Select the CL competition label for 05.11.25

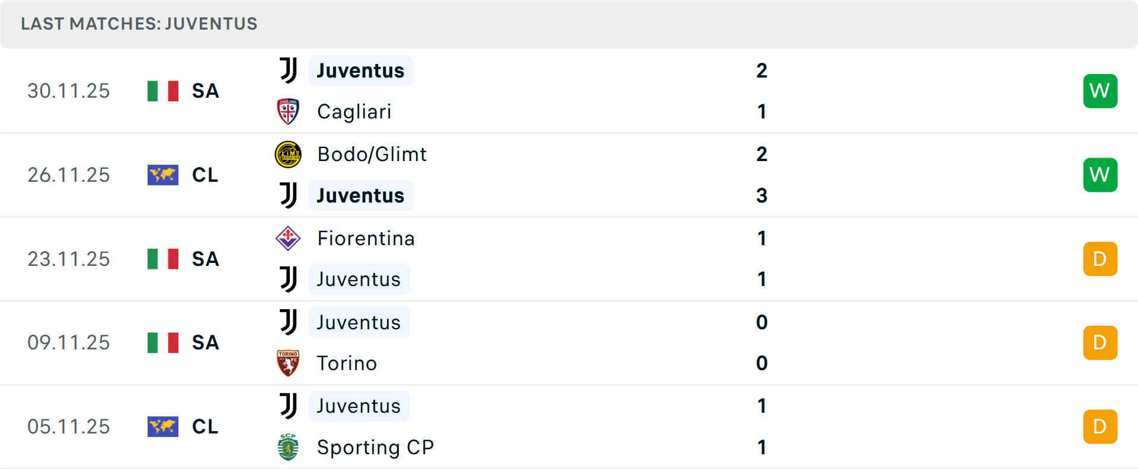(205, 426)
